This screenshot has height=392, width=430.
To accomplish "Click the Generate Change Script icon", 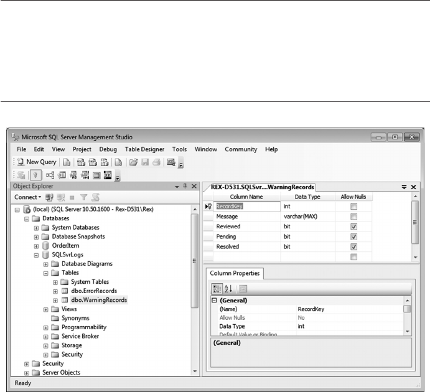I will 21,175.
